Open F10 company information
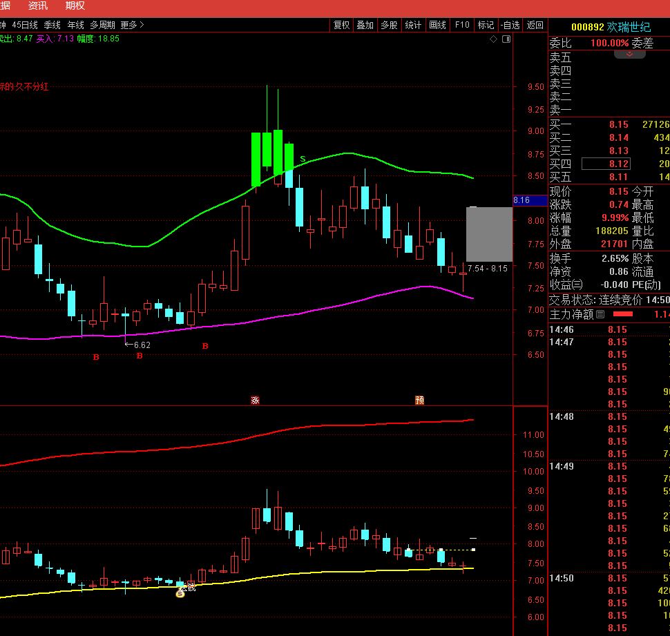 [462, 25]
